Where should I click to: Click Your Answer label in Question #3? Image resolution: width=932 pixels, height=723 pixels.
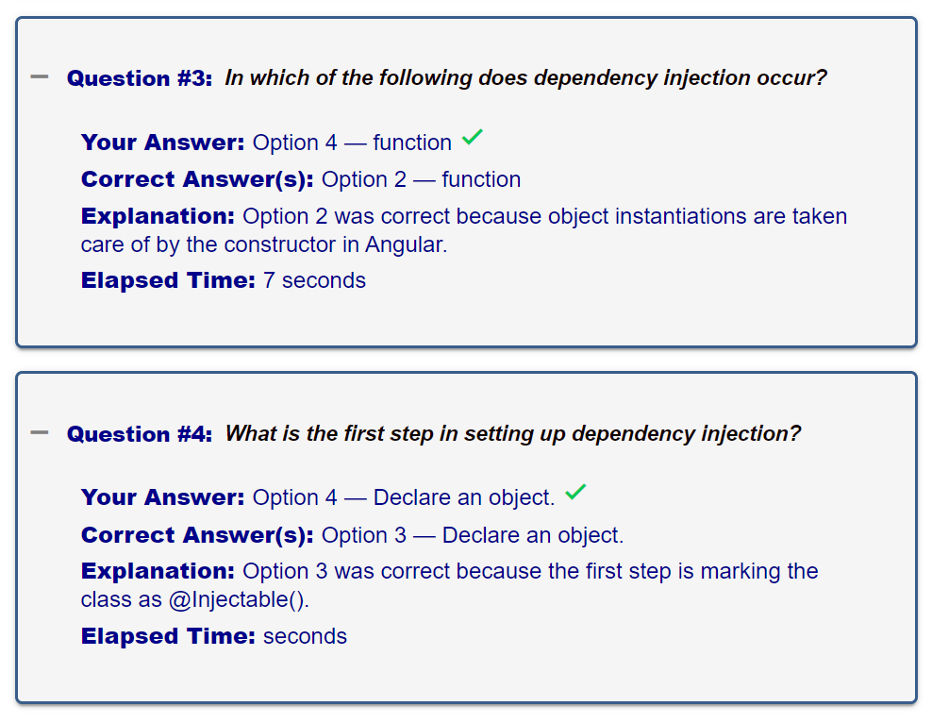[x=162, y=143]
